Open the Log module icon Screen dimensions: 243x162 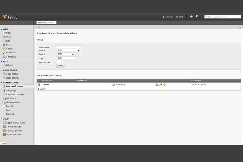tap(4, 110)
